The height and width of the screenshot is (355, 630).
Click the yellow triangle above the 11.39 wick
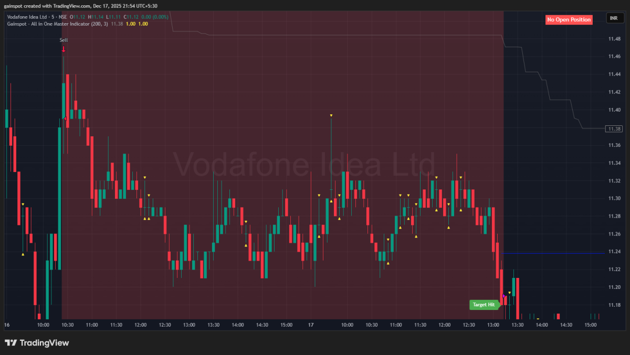pos(331,115)
